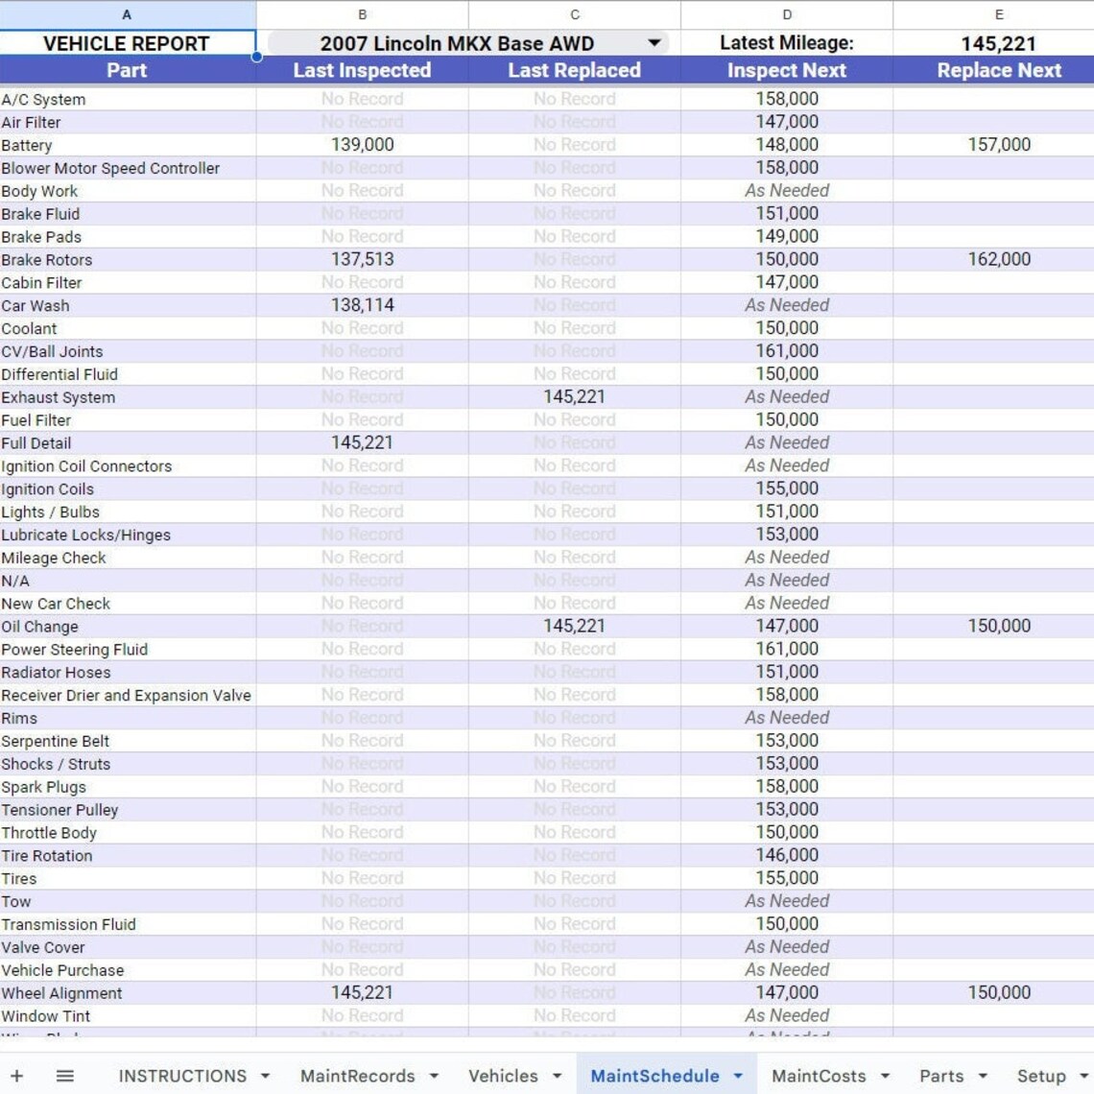Select the VEHICLE REPORT cell
This screenshot has width=1094, height=1094.
tap(125, 43)
